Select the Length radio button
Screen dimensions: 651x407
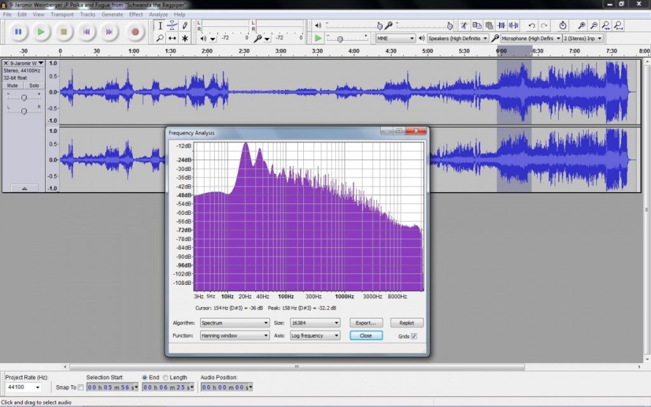[165, 378]
